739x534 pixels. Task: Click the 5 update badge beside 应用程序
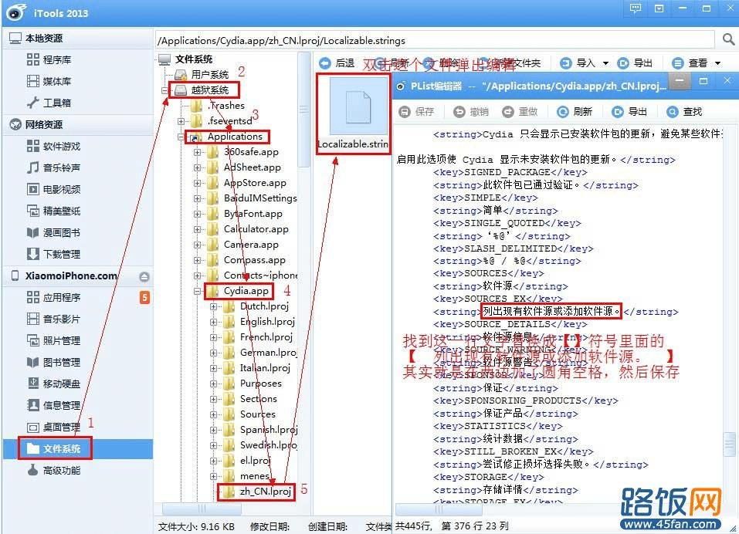[144, 298]
